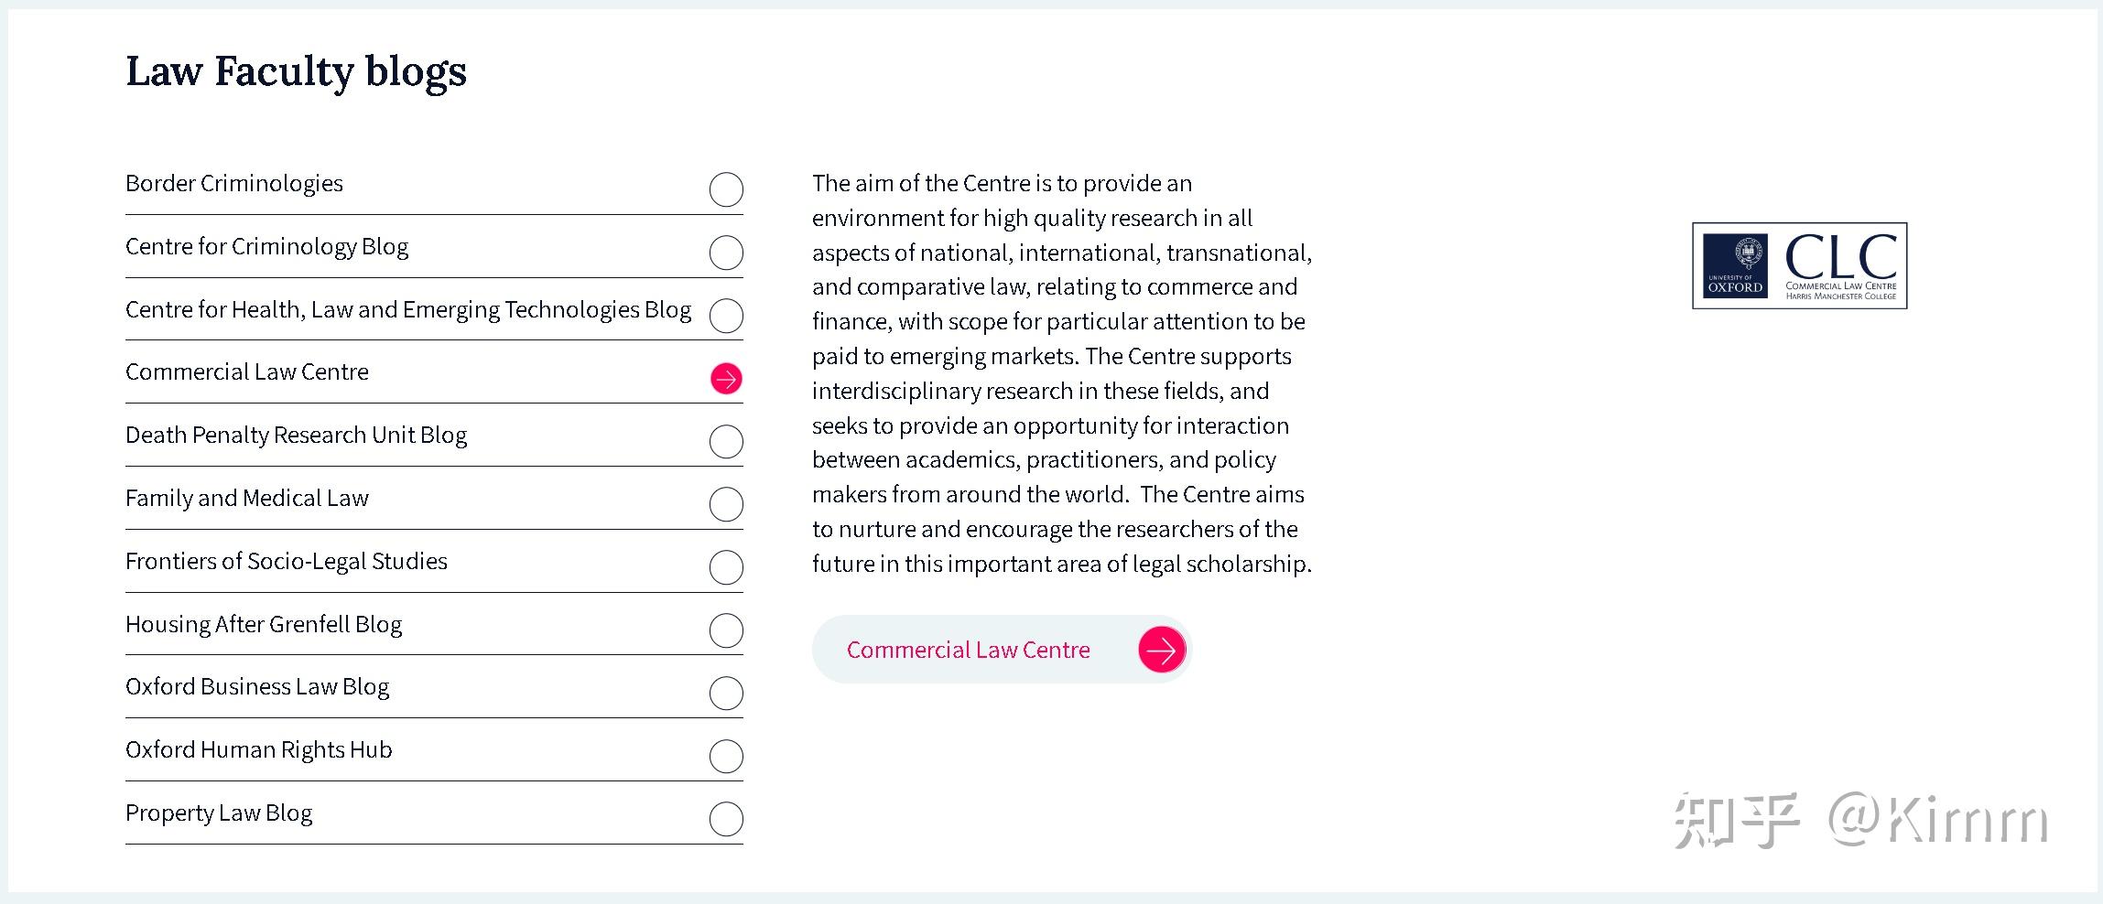Image resolution: width=2103 pixels, height=904 pixels.
Task: Click the pink arrow in the Commercial Law Centre button
Action: click(1162, 650)
